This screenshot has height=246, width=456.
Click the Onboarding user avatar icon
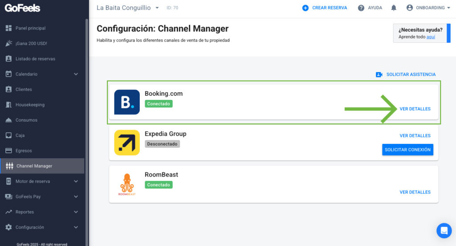[x=410, y=8]
